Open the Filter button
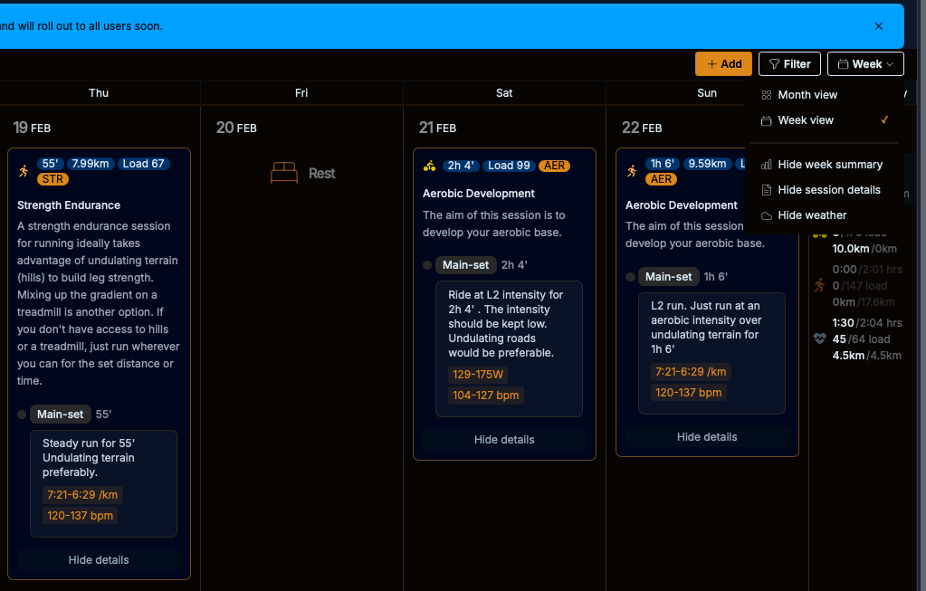 tap(789, 64)
